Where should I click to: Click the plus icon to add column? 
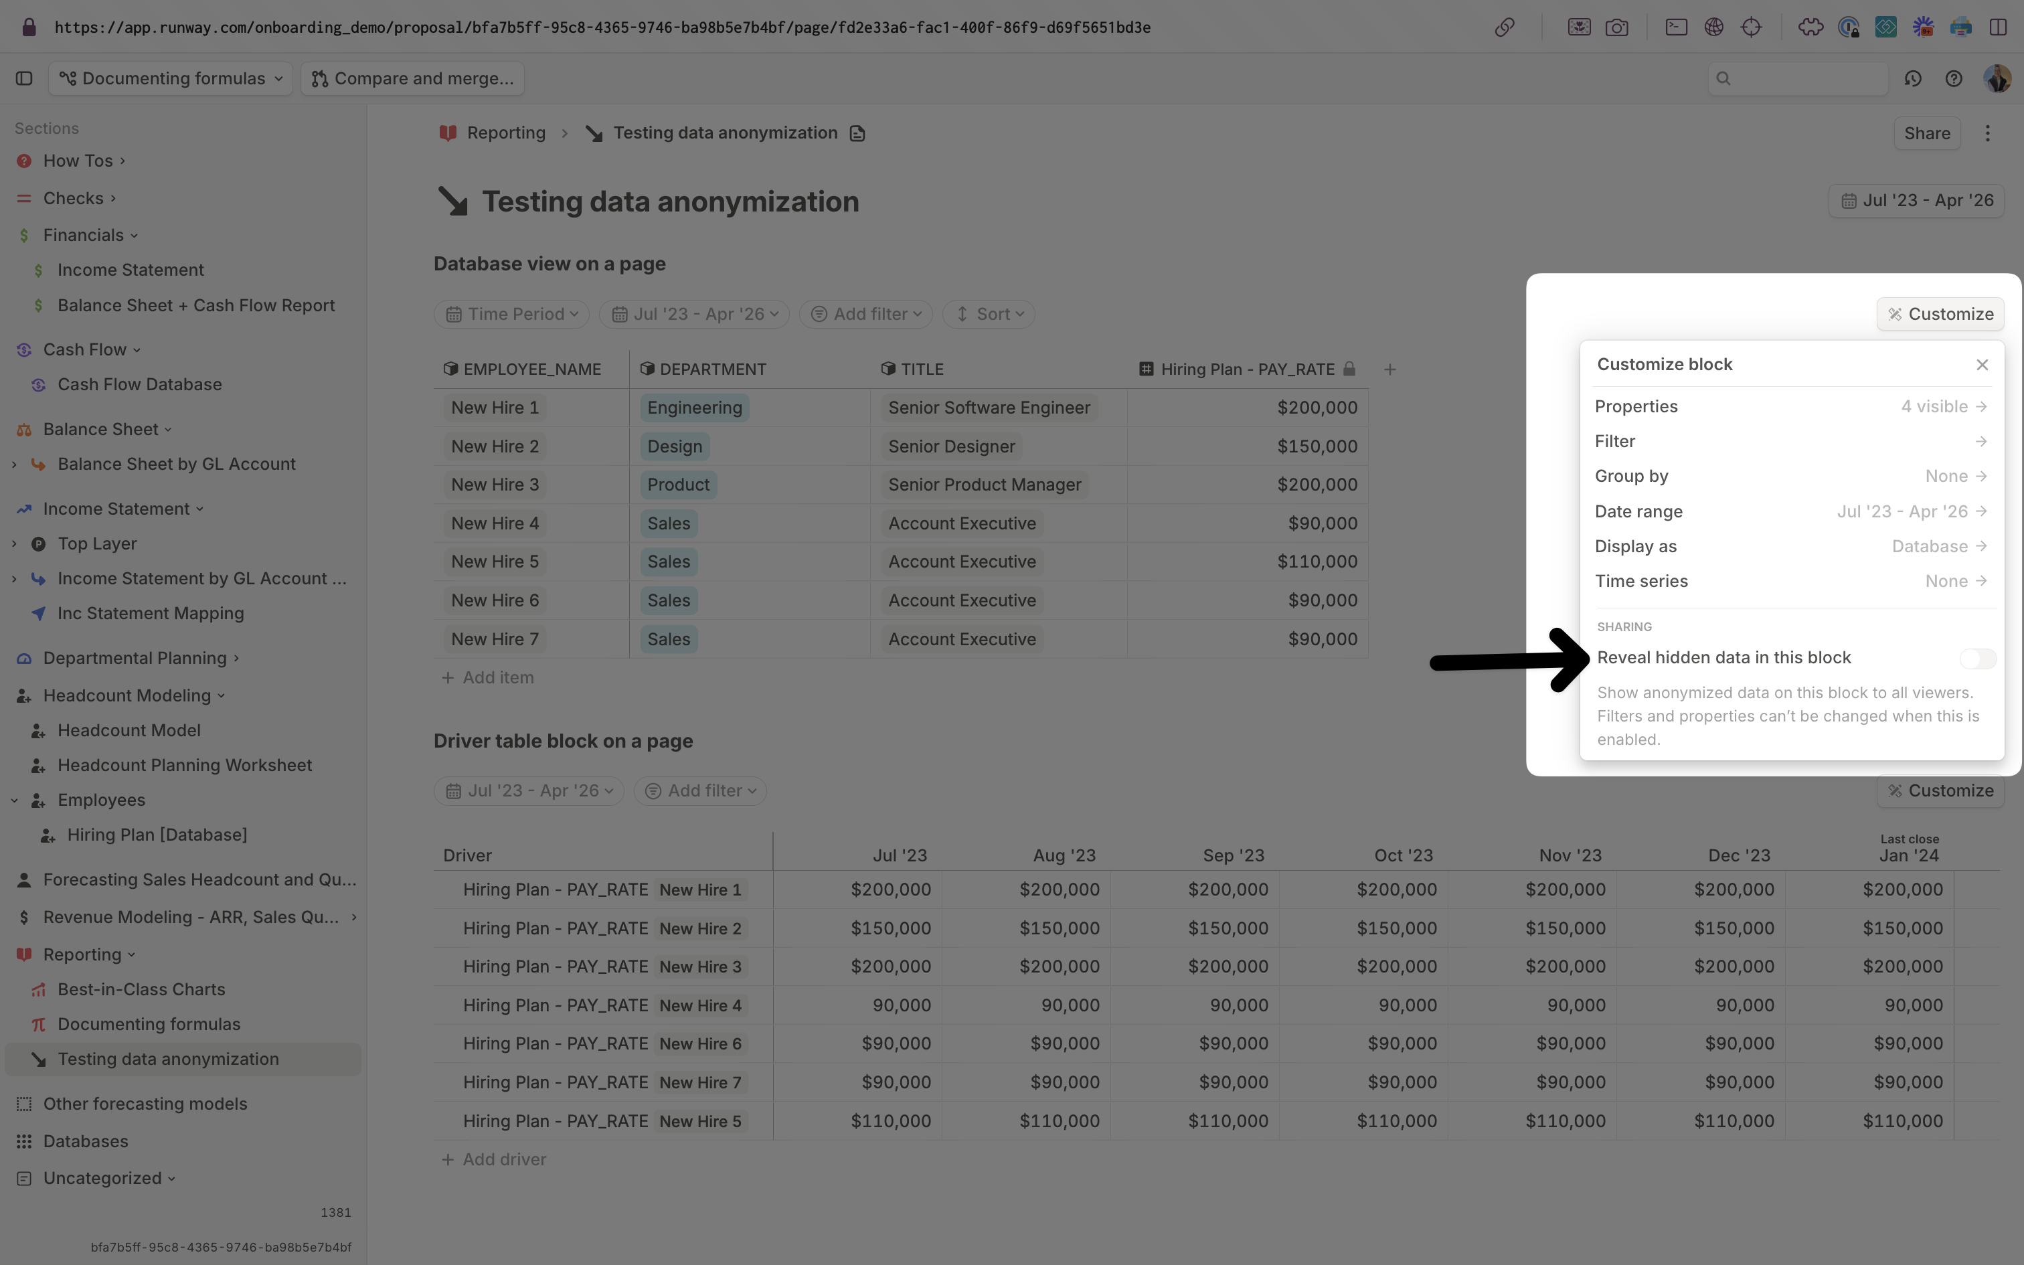pos(1390,369)
